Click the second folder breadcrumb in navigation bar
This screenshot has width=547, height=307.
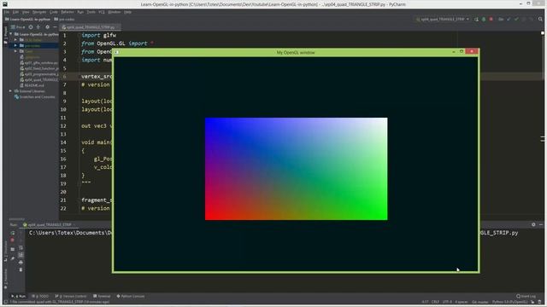click(x=64, y=19)
